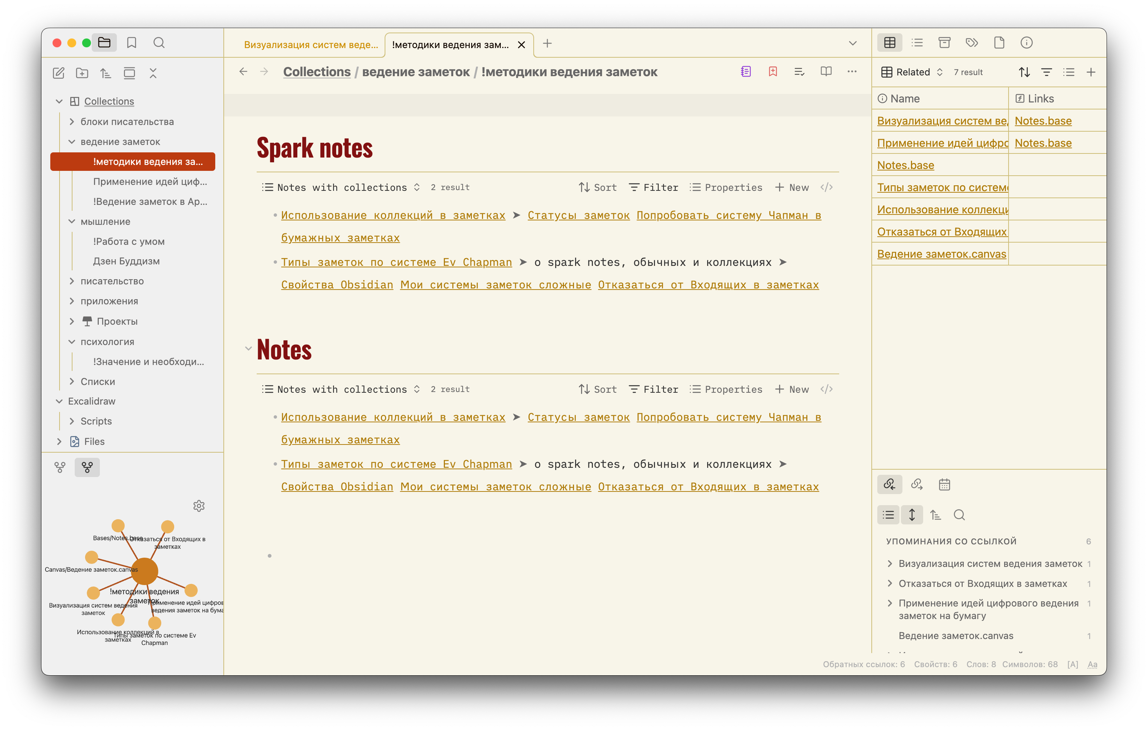Click the calendar icon in right panel
The height and width of the screenshot is (730, 1148).
(944, 484)
